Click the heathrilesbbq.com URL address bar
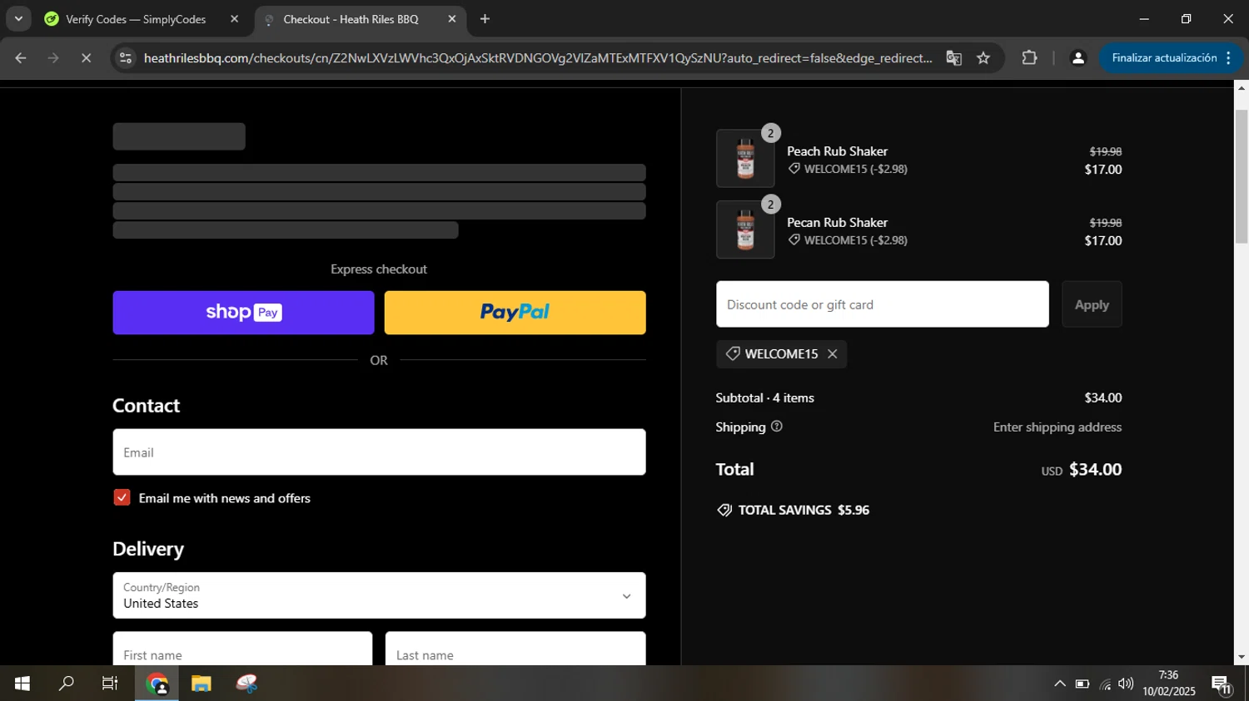The image size is (1249, 701). (x=537, y=58)
